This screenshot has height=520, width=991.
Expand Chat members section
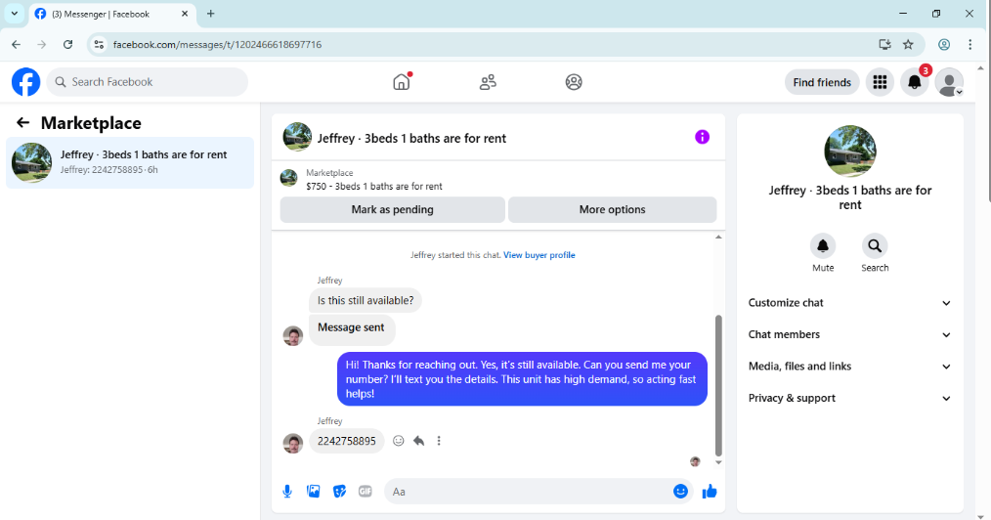(849, 335)
